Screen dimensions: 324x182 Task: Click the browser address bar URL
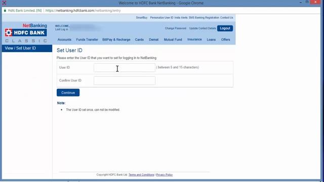(83, 11)
